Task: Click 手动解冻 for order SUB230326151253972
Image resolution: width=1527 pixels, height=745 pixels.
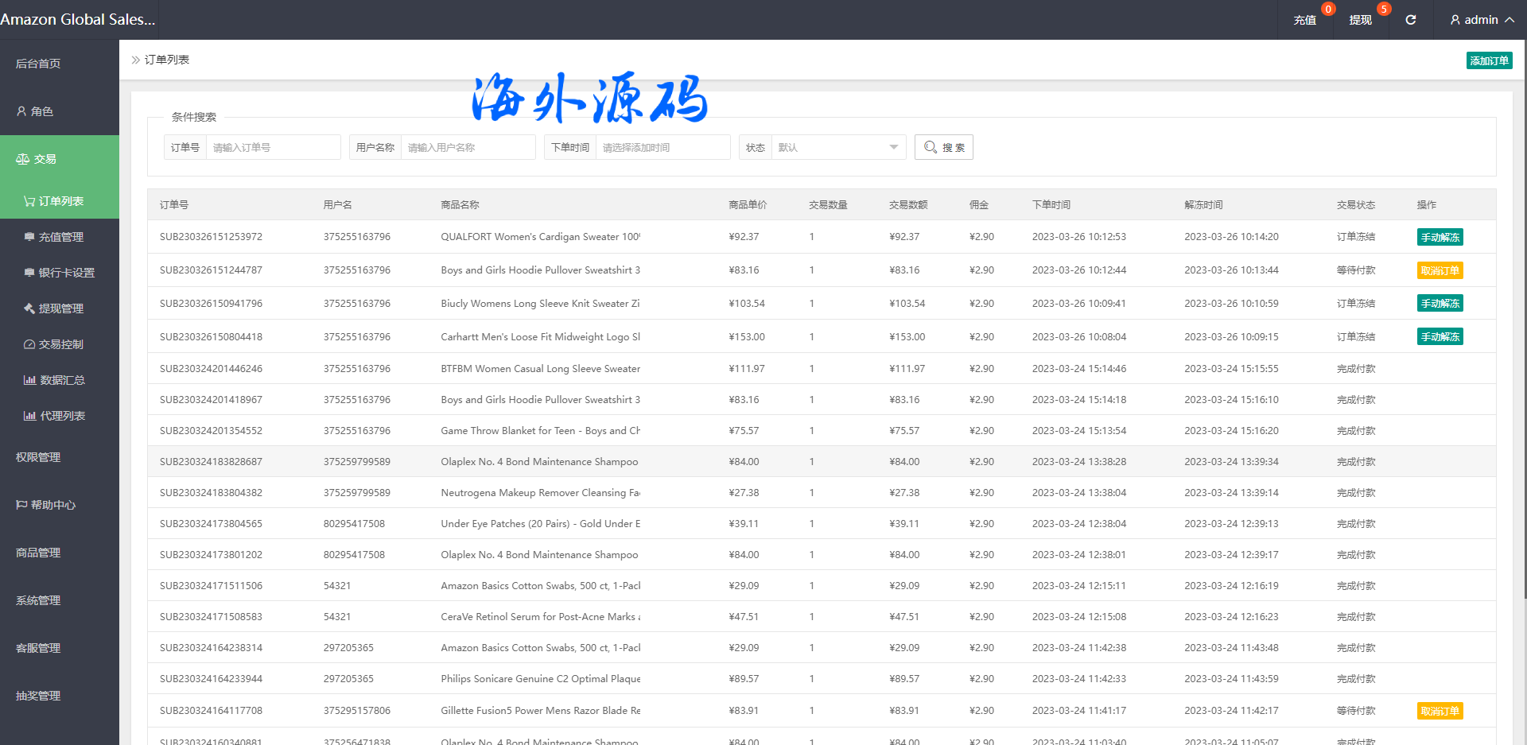Action: tap(1440, 237)
